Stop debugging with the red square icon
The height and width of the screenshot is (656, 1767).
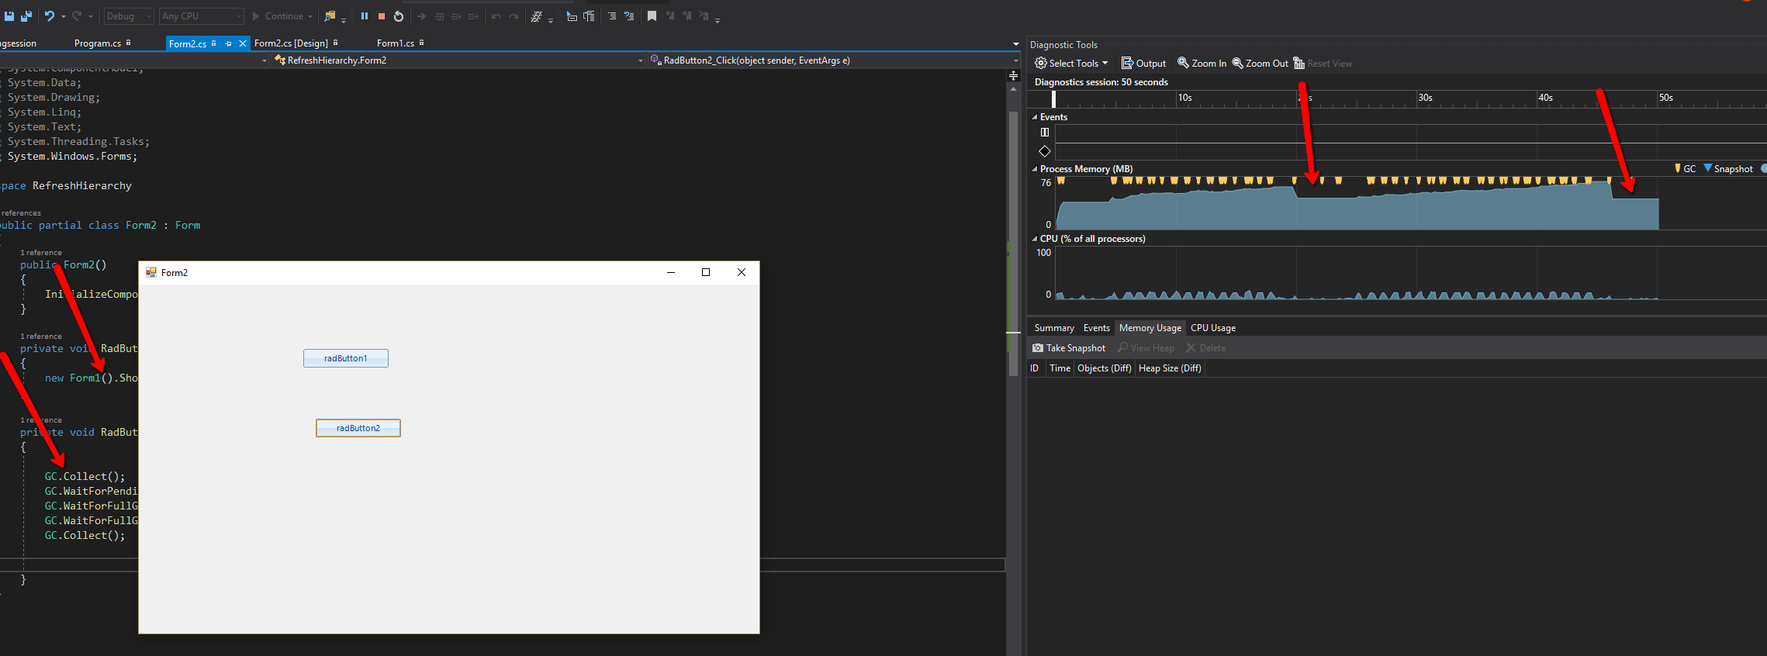point(381,16)
